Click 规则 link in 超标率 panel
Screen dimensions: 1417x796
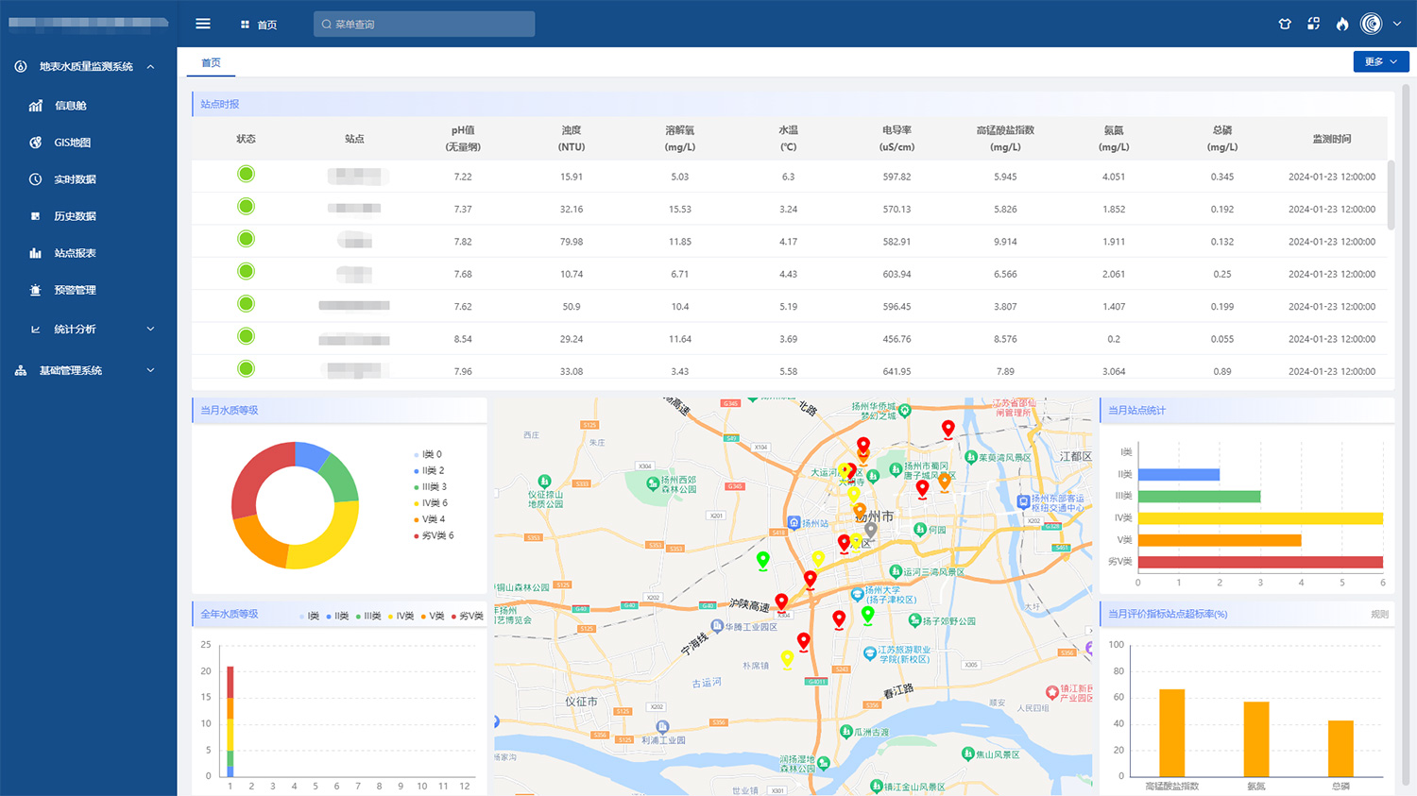pos(1379,615)
